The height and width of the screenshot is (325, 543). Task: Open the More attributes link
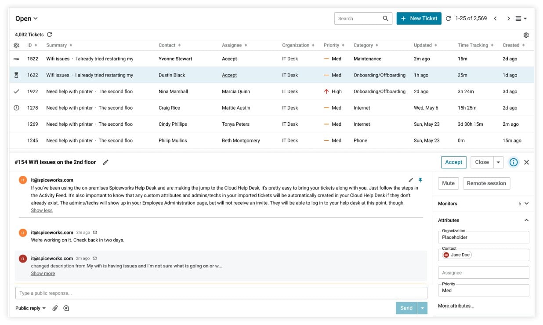point(456,306)
